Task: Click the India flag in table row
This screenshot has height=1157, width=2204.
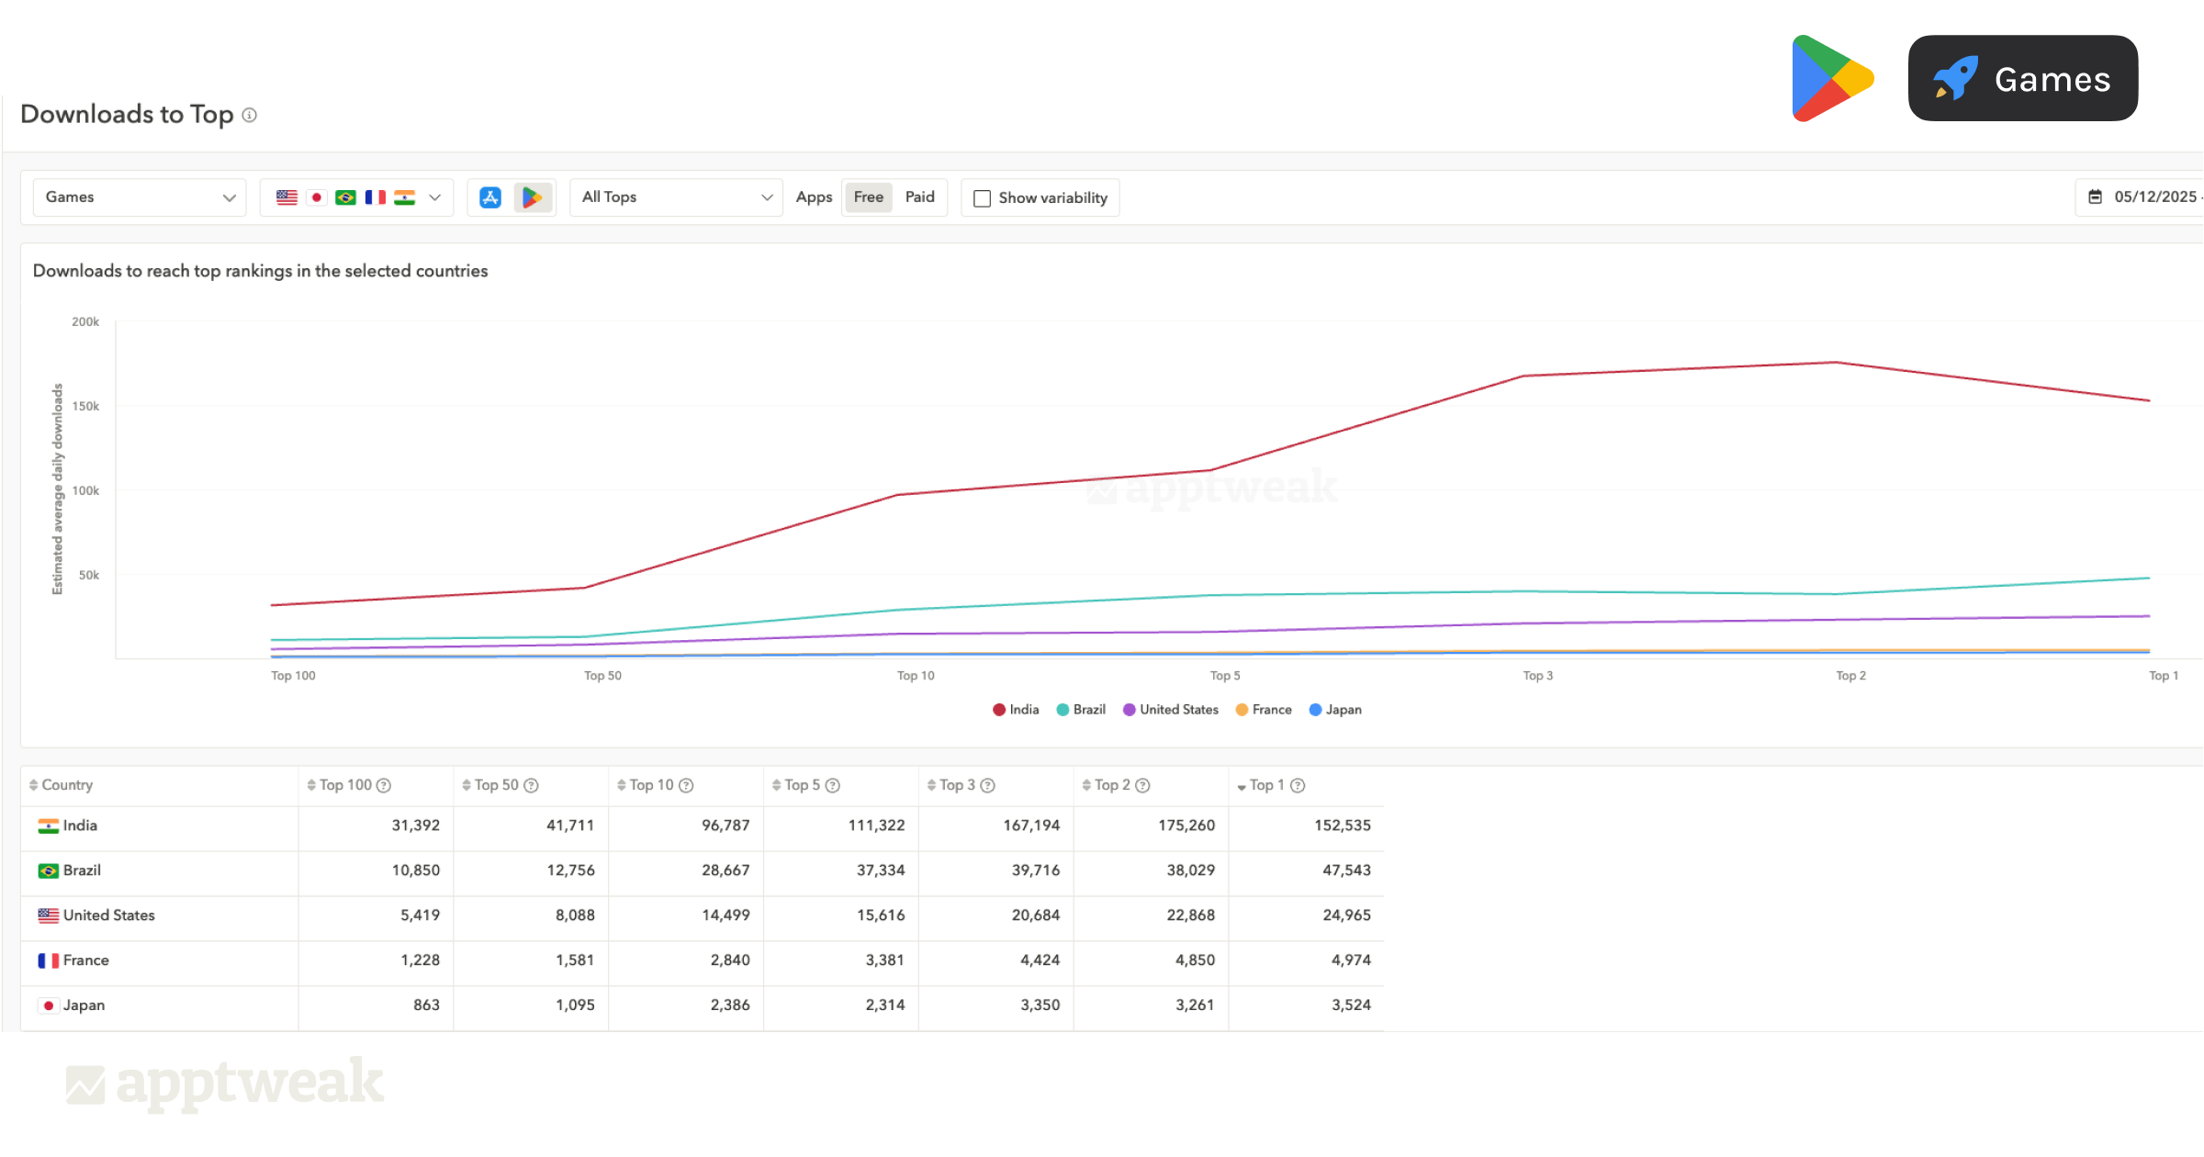Action: click(x=48, y=826)
